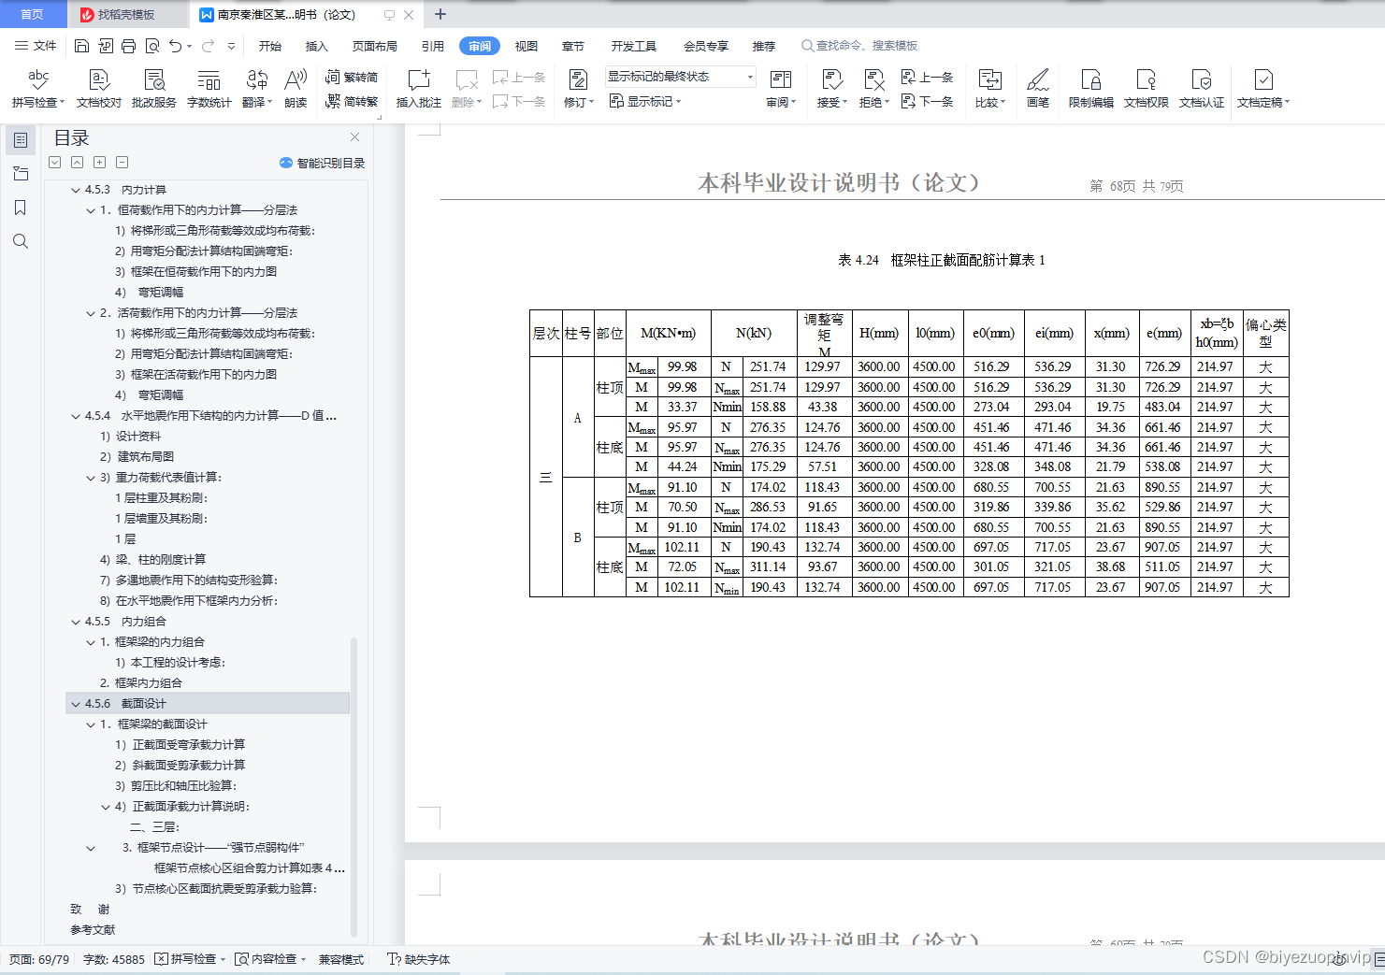1385x975 pixels.
Task: Go to previous change 上一条 in review group
Action: (x=927, y=78)
